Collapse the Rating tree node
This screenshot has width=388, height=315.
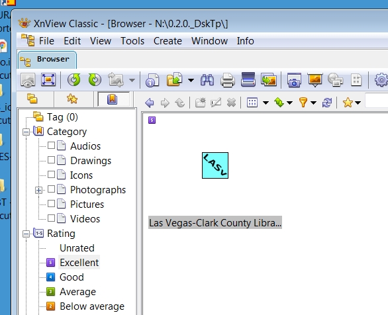click(x=26, y=234)
